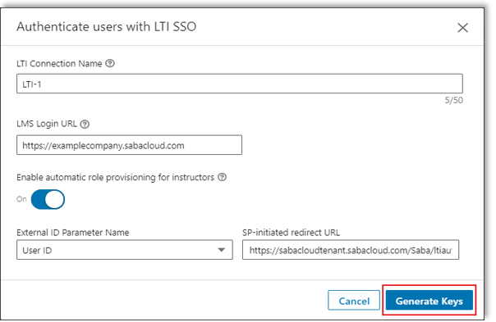Click the dialog title Authenticate users with LTI SSO
This screenshot has height=322, width=496.
(107, 27)
